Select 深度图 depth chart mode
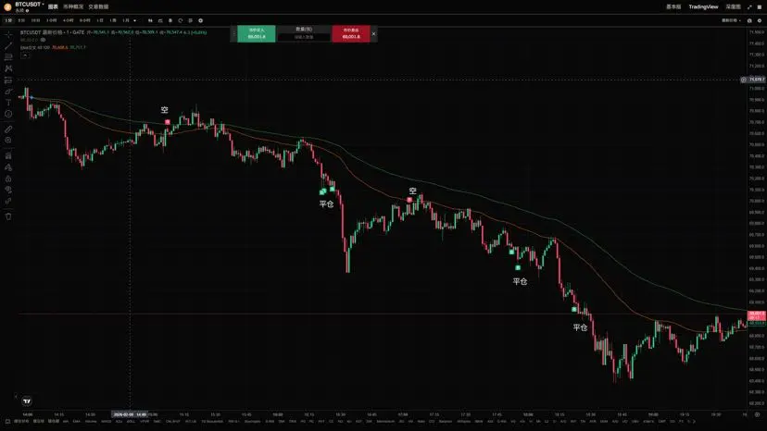Screen dimensions: 767x431 [x=733, y=6]
